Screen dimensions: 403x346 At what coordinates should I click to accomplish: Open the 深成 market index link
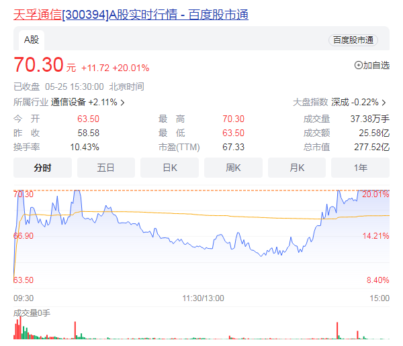(x=340, y=103)
